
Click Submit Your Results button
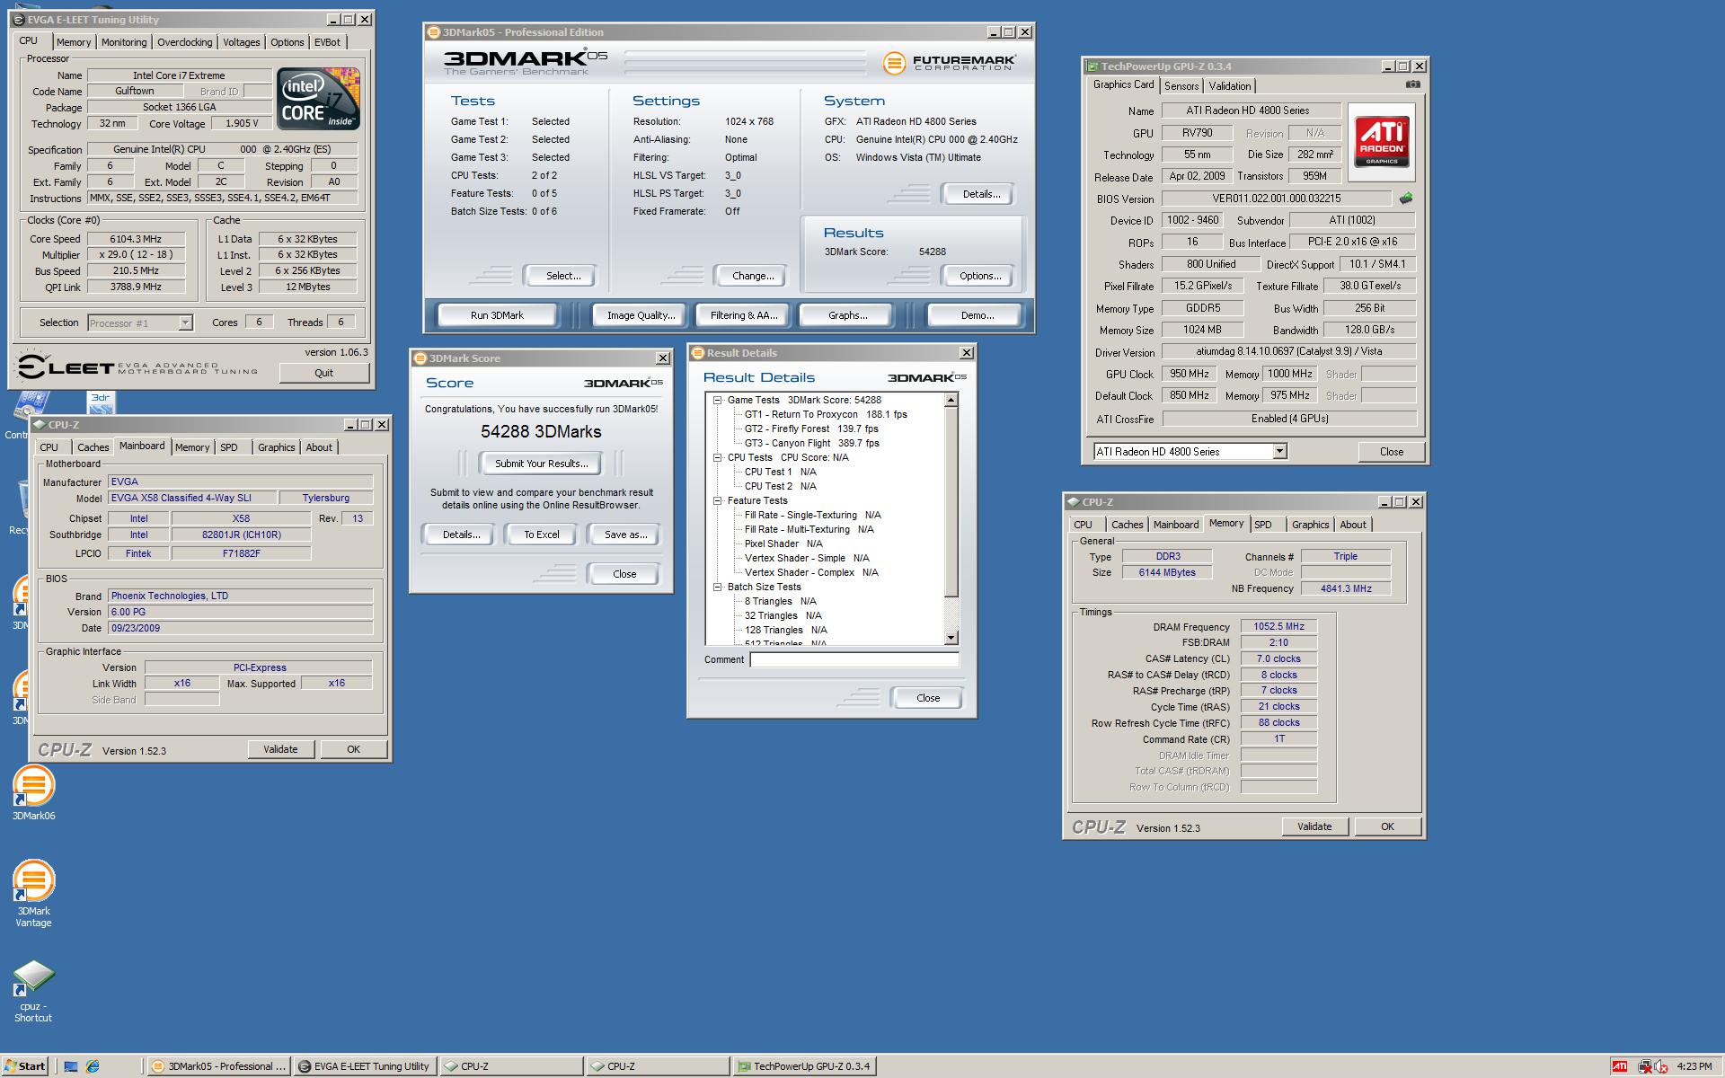(x=541, y=464)
